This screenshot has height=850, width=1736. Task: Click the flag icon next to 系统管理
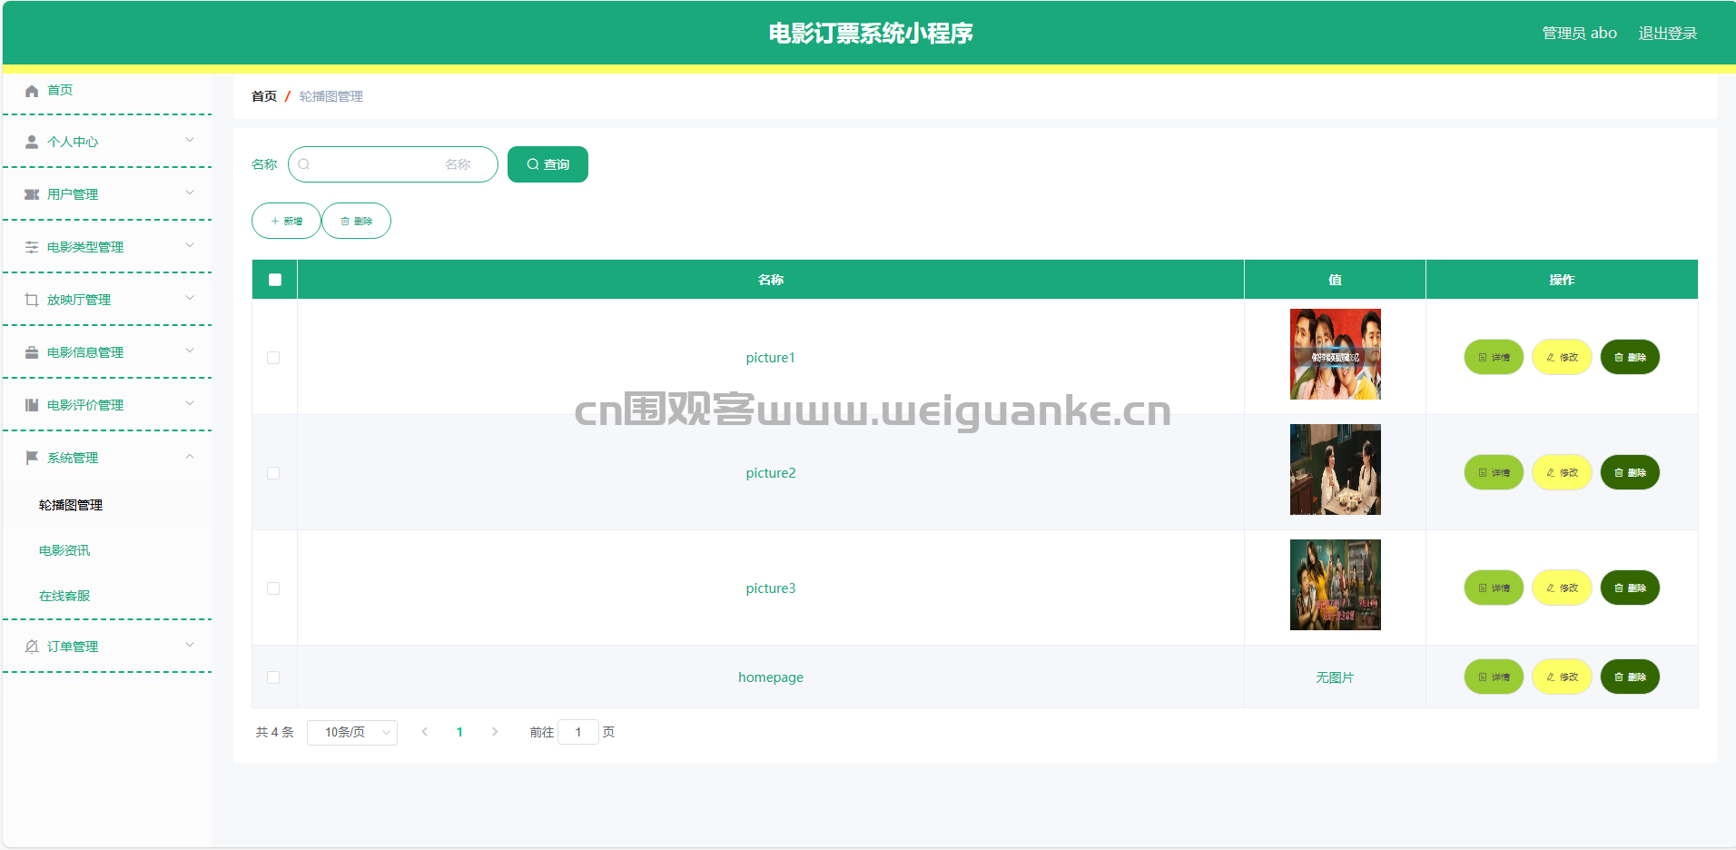pyautogui.click(x=32, y=458)
